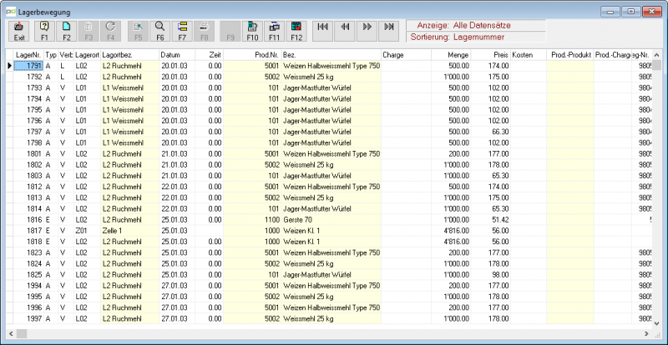668x345 pixels.
Task: Create new record with F2 button
Action: [67, 31]
